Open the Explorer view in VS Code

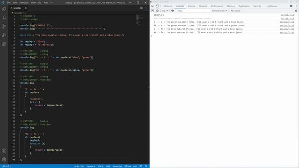click(4, 9)
